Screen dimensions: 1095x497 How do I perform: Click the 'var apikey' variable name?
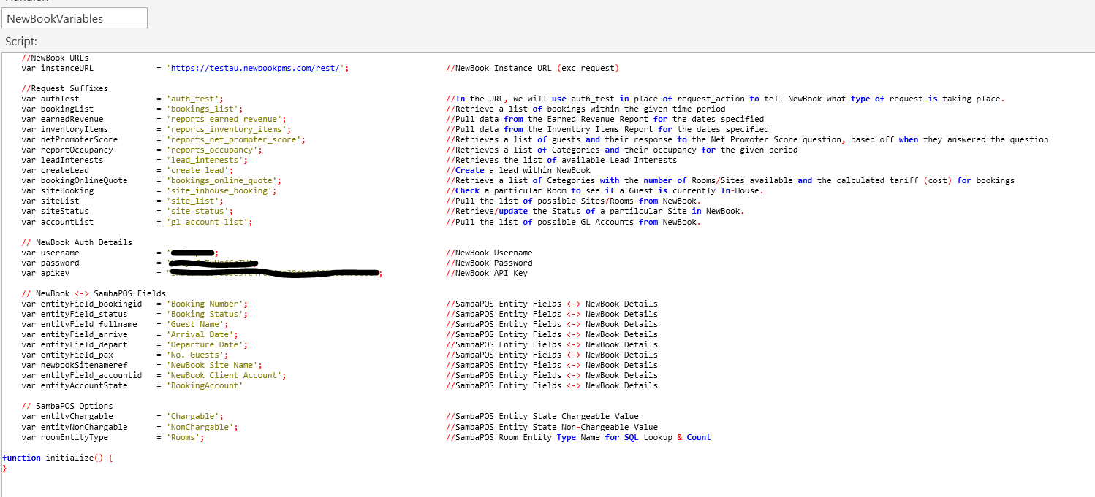tap(45, 273)
